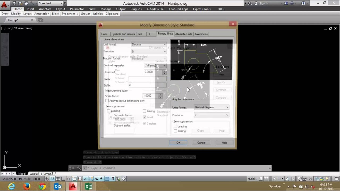The image size is (340, 191).
Task: Open the Unit format dropdown
Action: click(x=149, y=45)
